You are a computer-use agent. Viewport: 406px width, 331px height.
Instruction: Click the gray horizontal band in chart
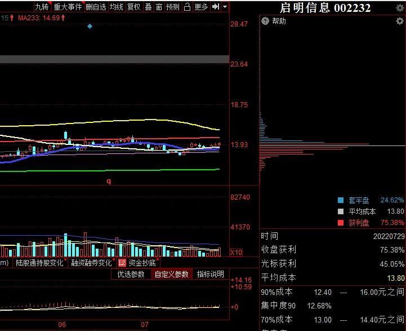(x=114, y=59)
